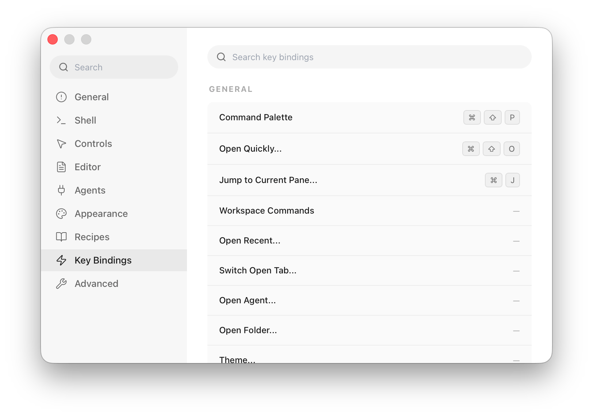This screenshot has height=417, width=593.
Task: Focus the sidebar Search field
Action: click(114, 67)
